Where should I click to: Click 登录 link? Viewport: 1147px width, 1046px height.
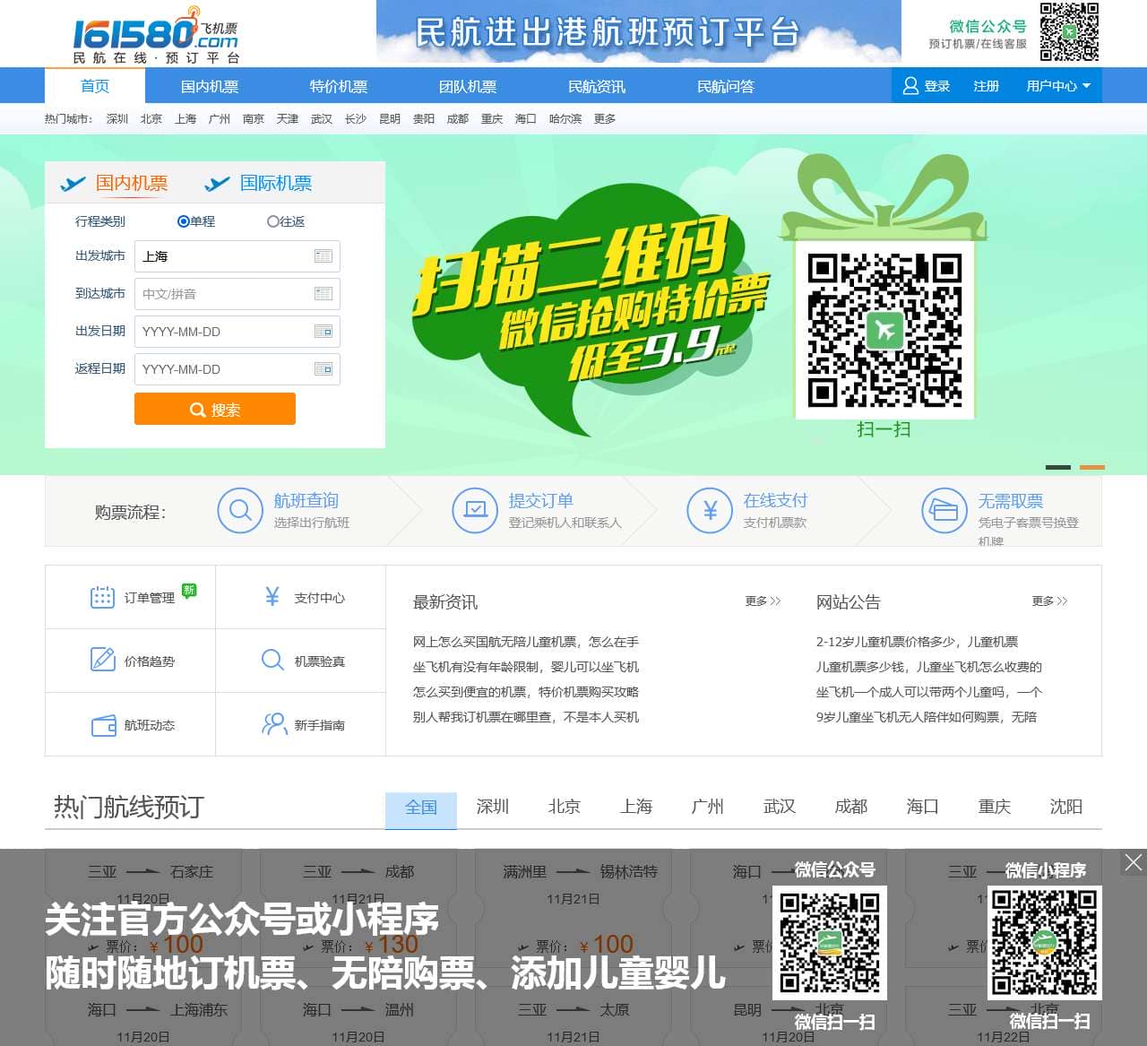pyautogui.click(x=937, y=86)
